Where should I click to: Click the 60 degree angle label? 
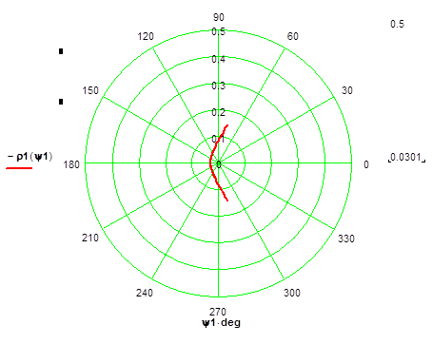coord(292,36)
